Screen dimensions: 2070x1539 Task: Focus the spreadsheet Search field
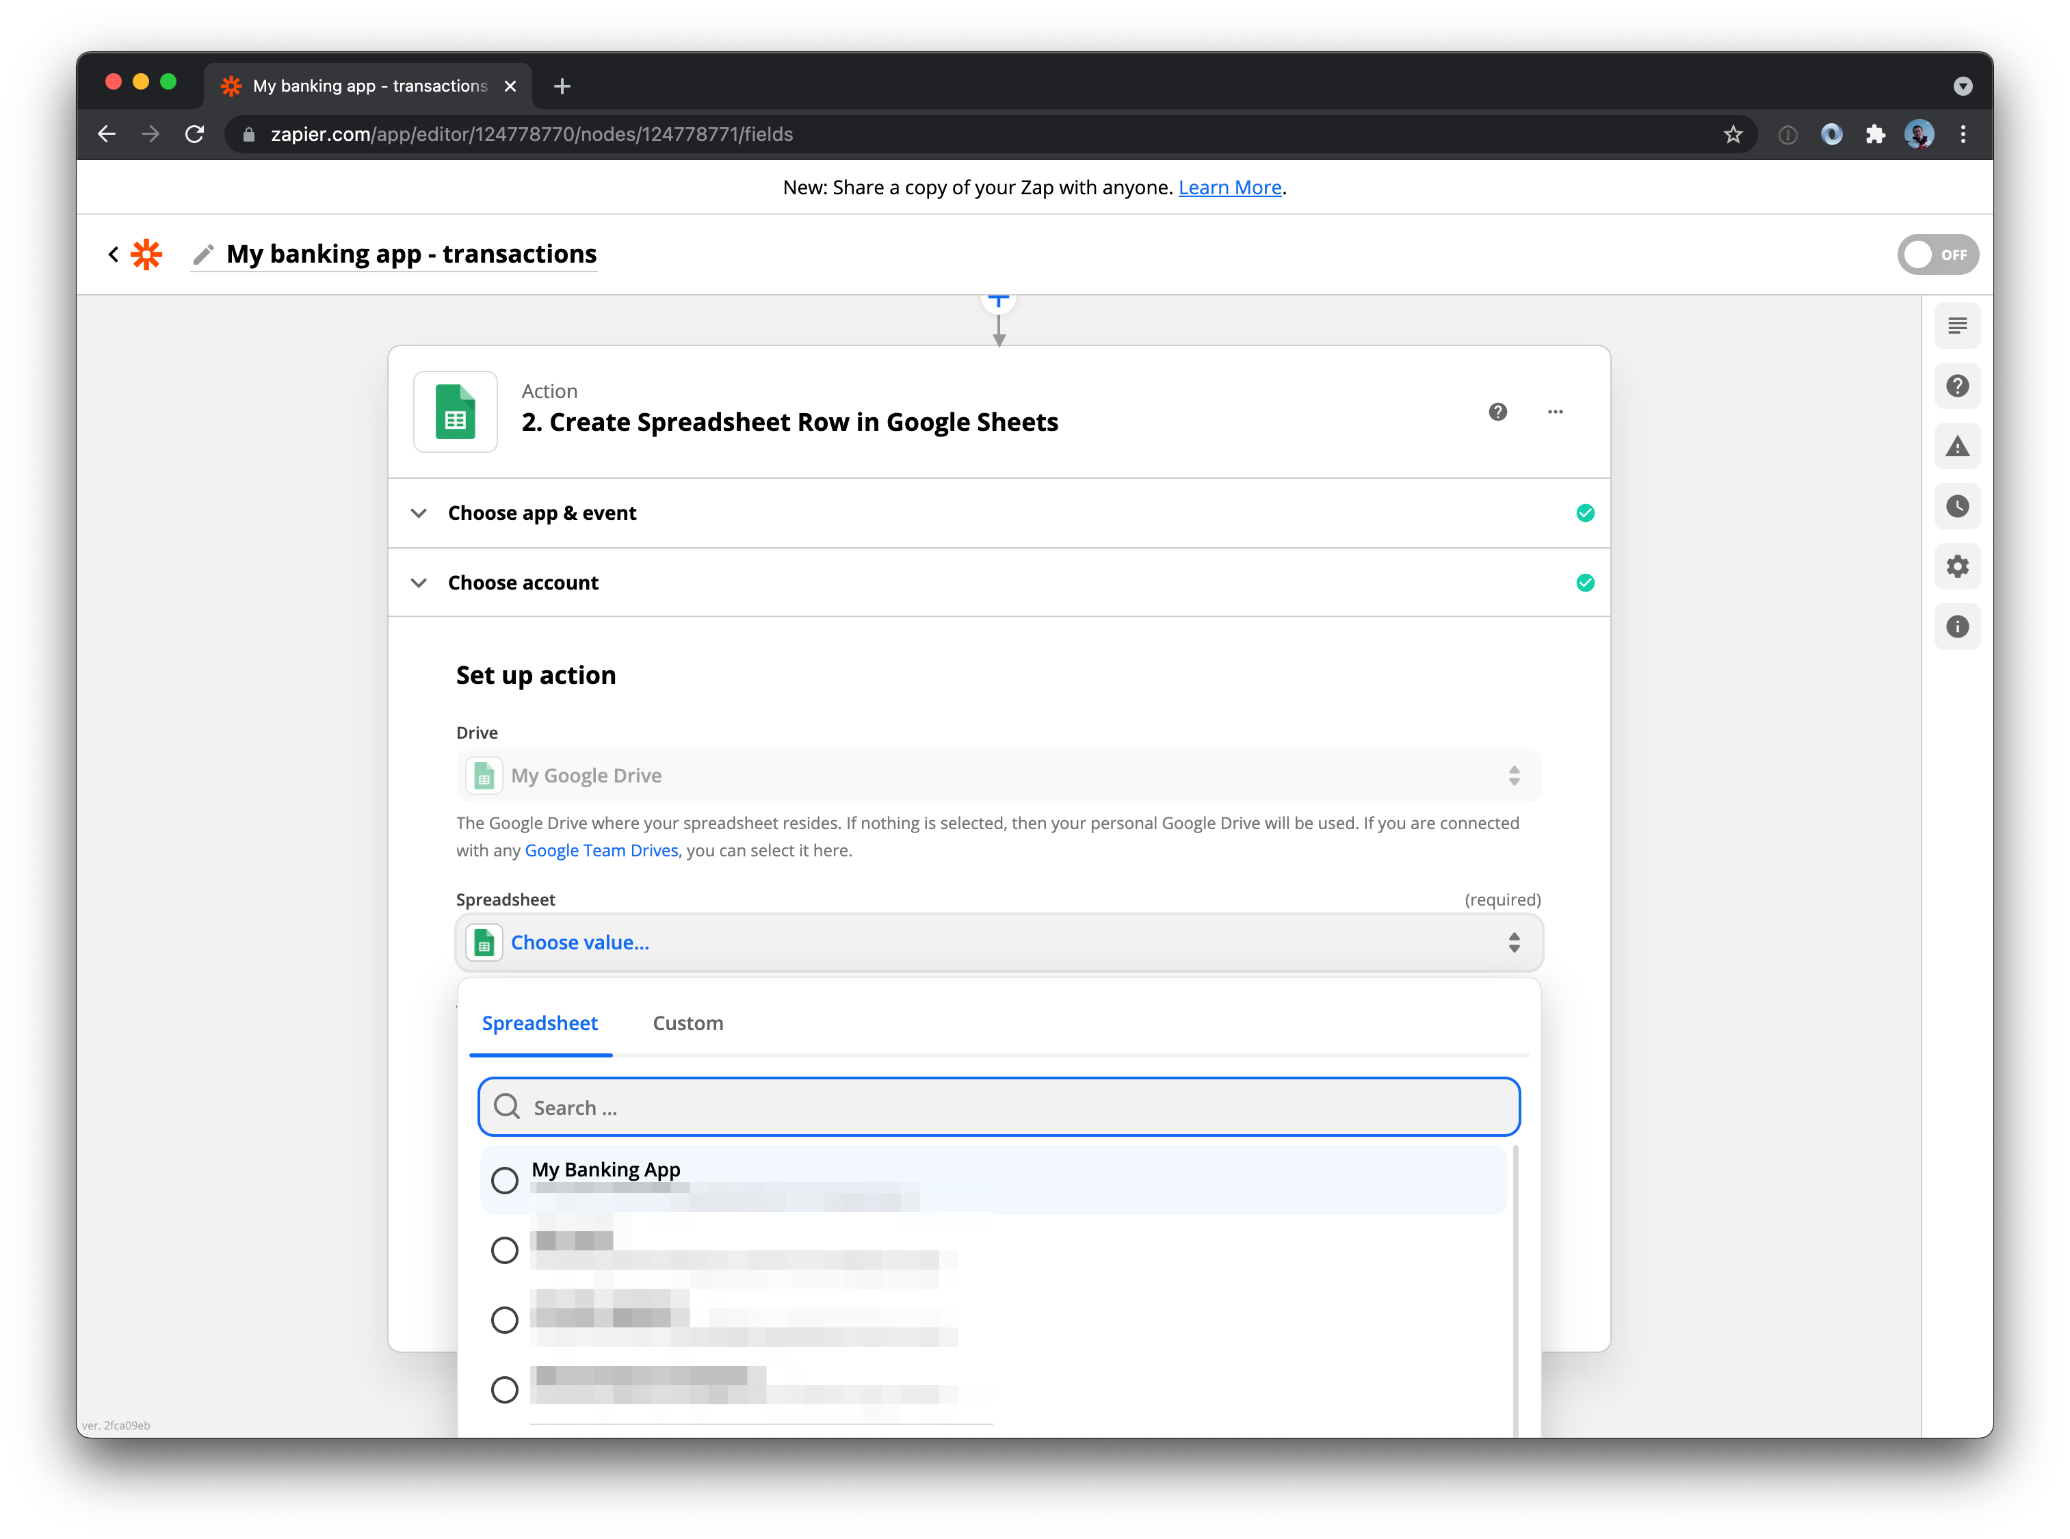click(999, 1107)
